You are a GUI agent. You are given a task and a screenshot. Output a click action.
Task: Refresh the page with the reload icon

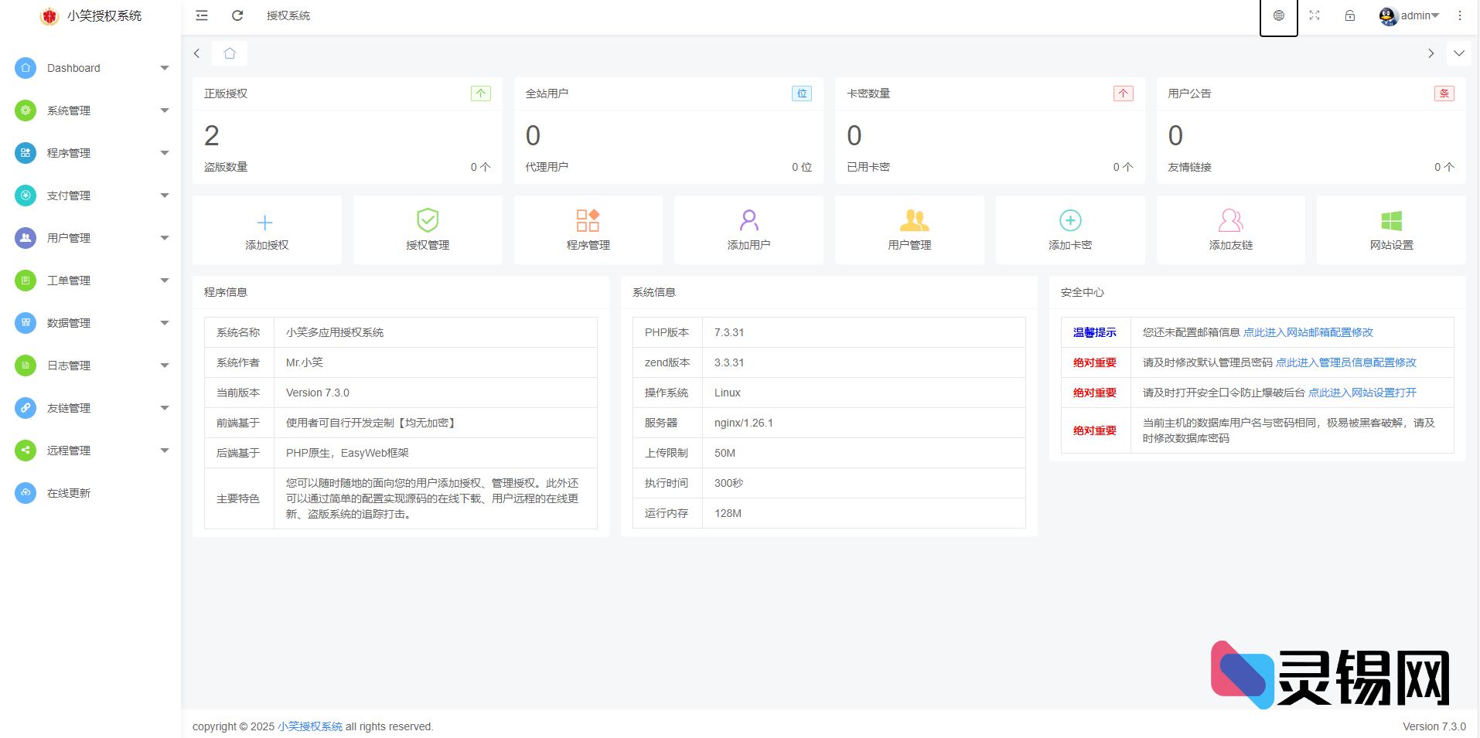(237, 15)
